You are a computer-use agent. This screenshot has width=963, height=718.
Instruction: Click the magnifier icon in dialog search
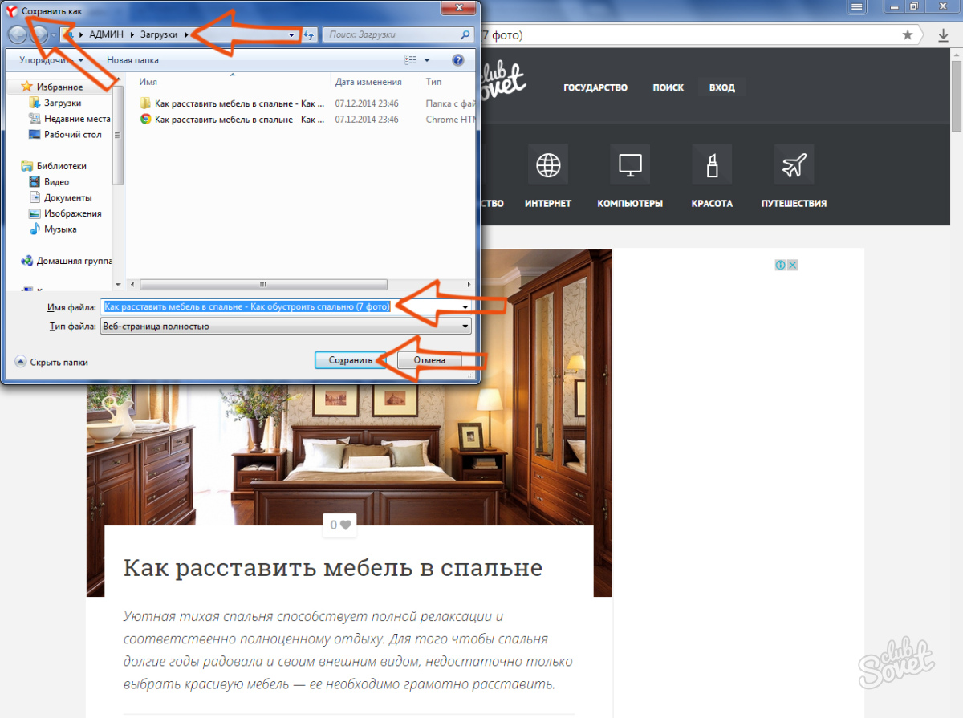click(465, 35)
